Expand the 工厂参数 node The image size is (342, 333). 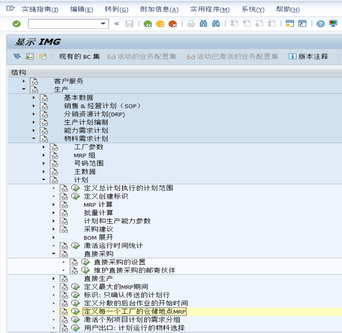[44, 147]
